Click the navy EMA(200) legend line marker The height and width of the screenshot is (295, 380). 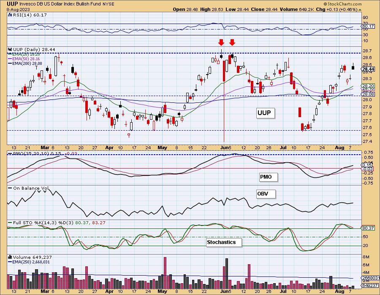pos(10,64)
